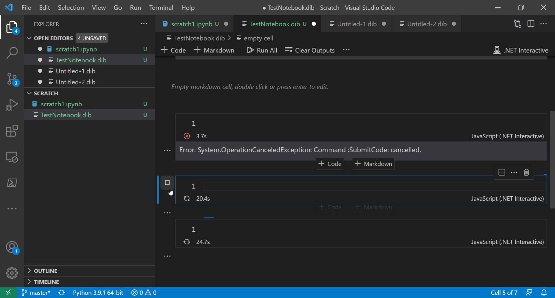
Task: Split the editor to the right
Action: (531, 24)
